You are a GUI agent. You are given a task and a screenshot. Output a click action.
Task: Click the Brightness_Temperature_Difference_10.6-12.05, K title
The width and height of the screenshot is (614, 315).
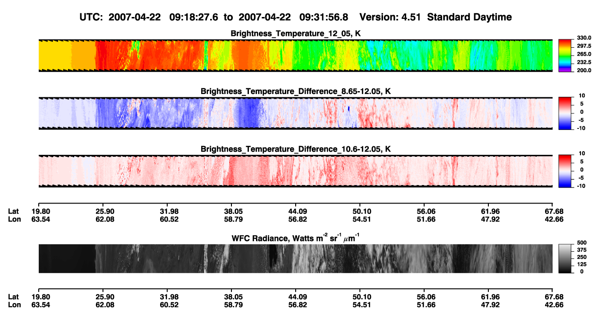(x=296, y=149)
